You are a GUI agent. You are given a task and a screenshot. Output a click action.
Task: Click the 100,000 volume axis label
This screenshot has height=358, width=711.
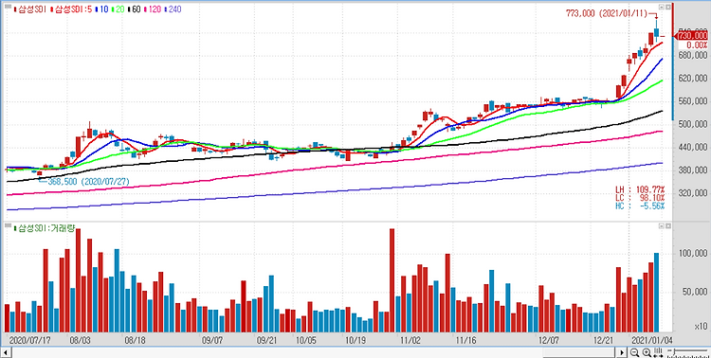coord(692,253)
